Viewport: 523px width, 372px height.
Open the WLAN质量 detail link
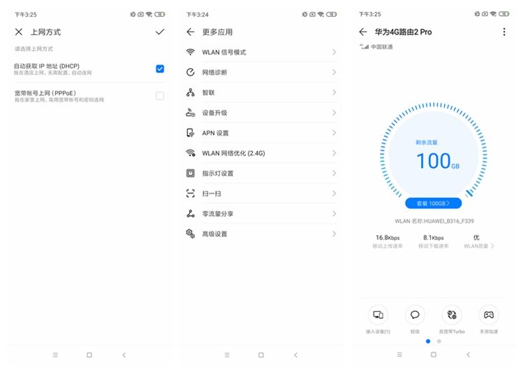pyautogui.click(x=479, y=245)
